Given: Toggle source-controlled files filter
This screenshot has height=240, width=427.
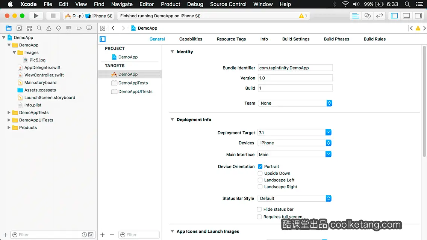Looking at the screenshot, I should (x=91, y=235).
